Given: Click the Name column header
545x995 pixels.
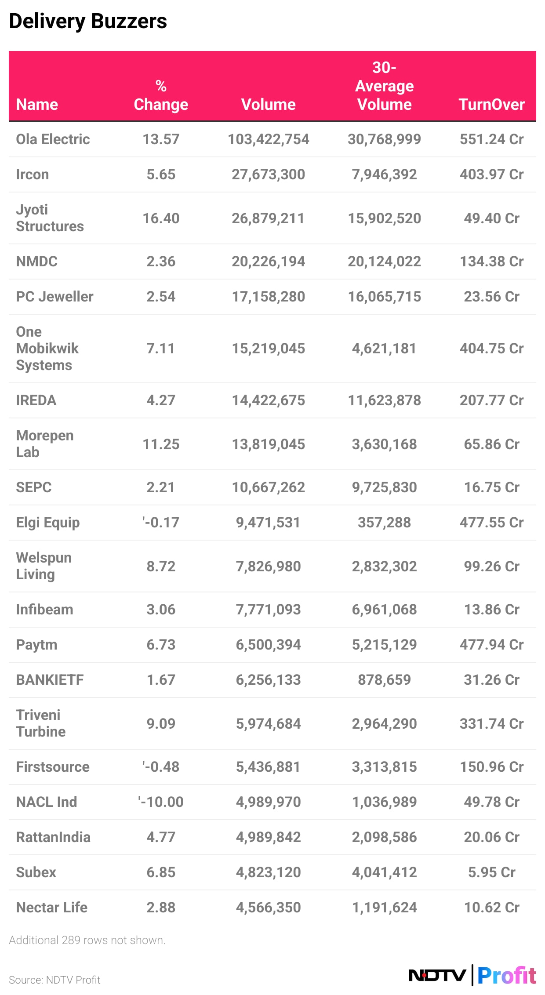Looking at the screenshot, I should coord(37,105).
